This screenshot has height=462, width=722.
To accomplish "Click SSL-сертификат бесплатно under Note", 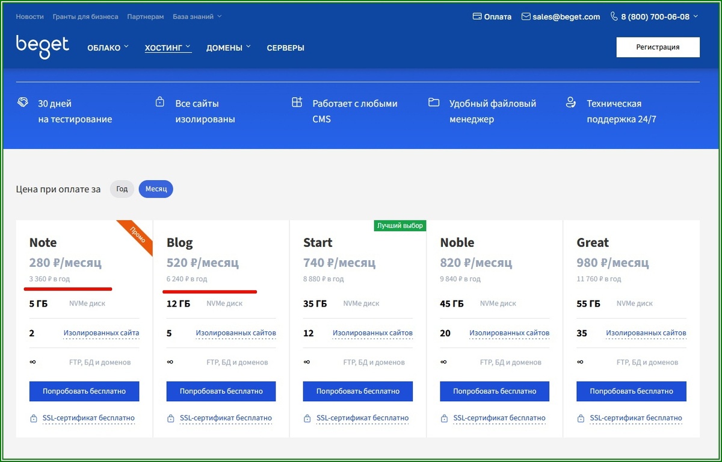I will point(88,418).
